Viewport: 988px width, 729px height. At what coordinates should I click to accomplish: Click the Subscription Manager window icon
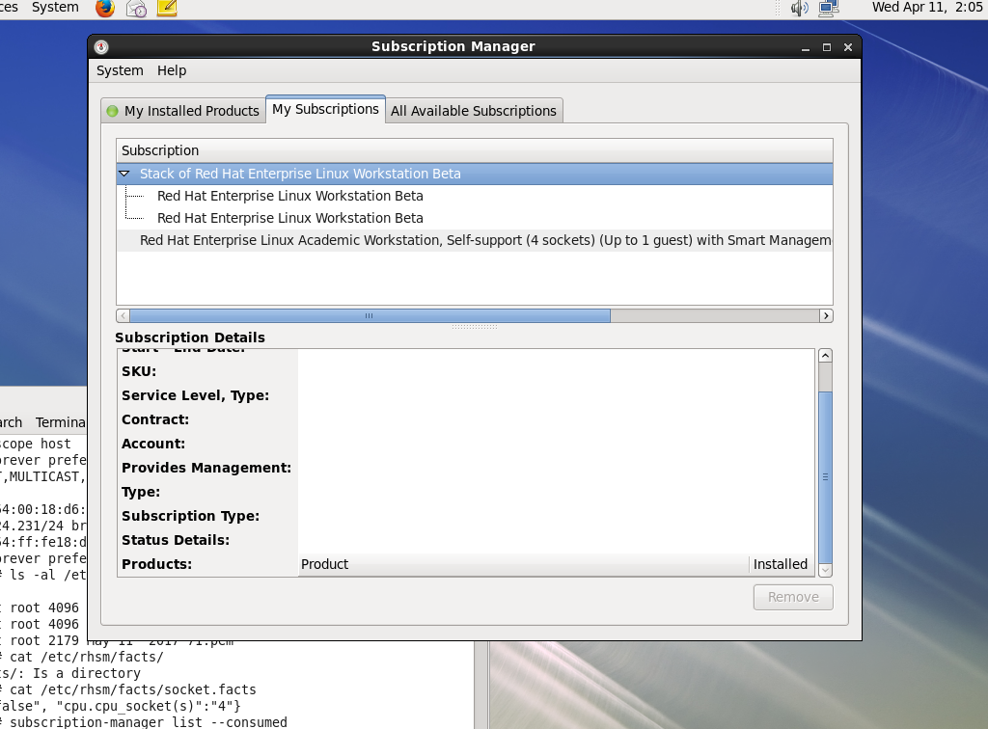pos(101,47)
